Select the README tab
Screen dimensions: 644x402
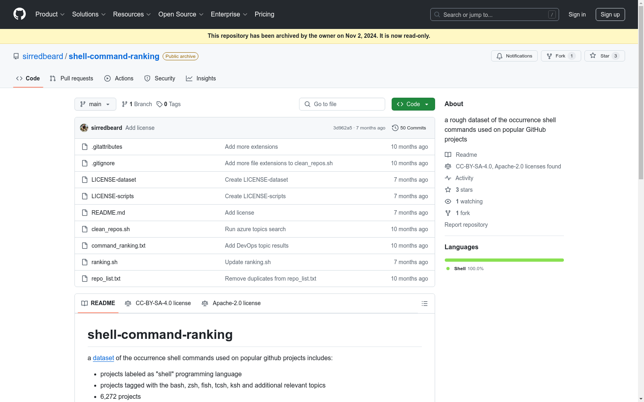pyautogui.click(x=98, y=303)
